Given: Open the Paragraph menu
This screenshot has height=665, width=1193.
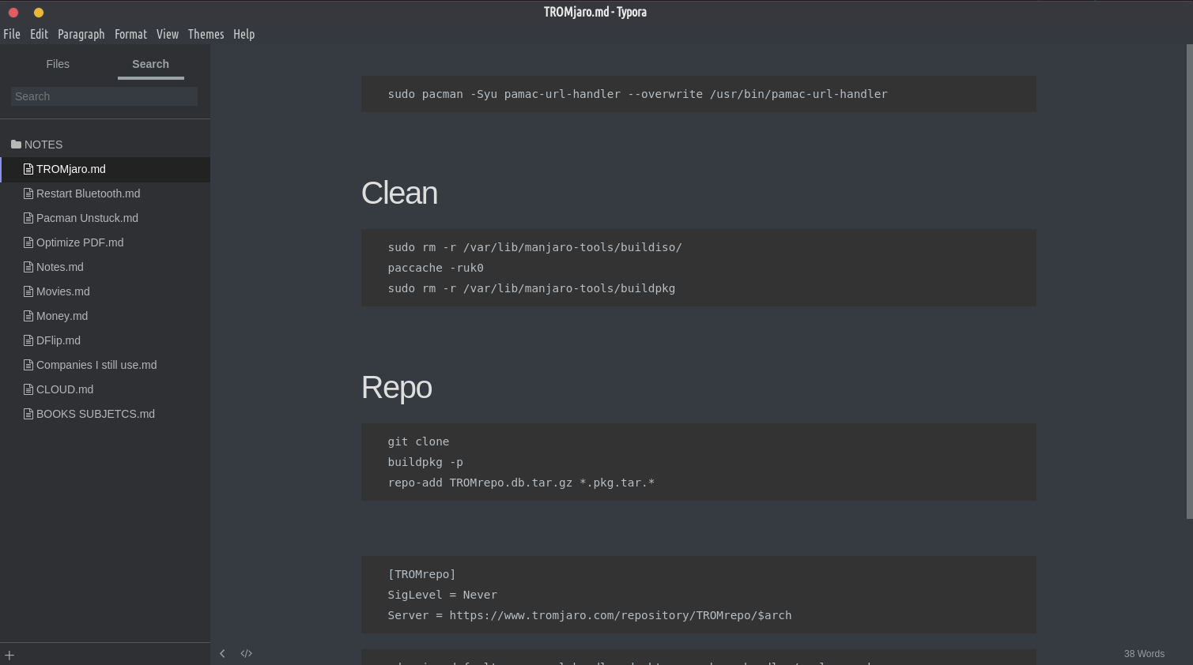Looking at the screenshot, I should (x=81, y=34).
